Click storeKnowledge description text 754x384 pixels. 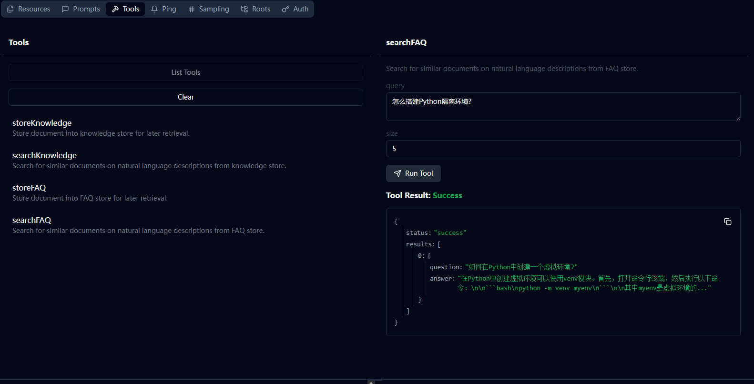point(101,133)
